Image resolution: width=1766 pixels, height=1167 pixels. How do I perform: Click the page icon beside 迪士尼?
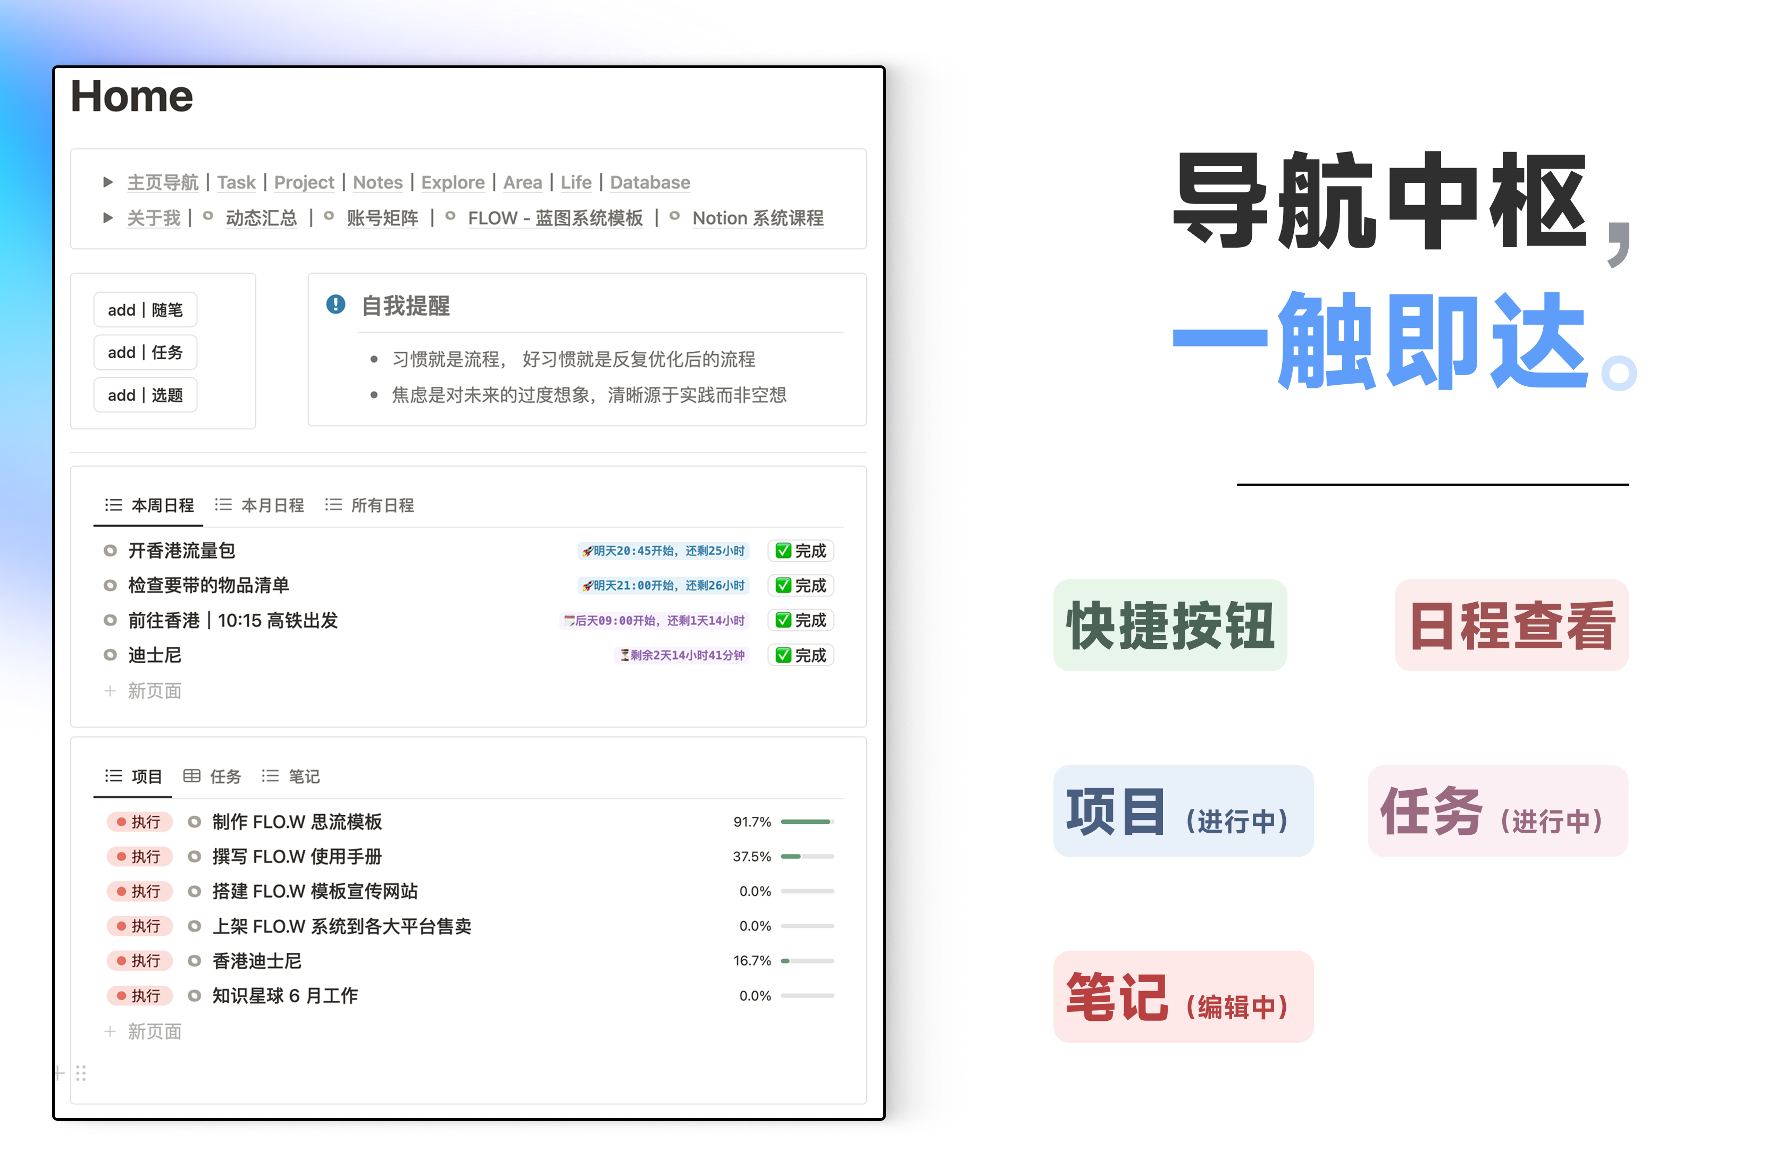[110, 655]
